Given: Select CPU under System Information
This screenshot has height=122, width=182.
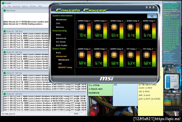Looking at the screenshot, I should click(58, 23).
